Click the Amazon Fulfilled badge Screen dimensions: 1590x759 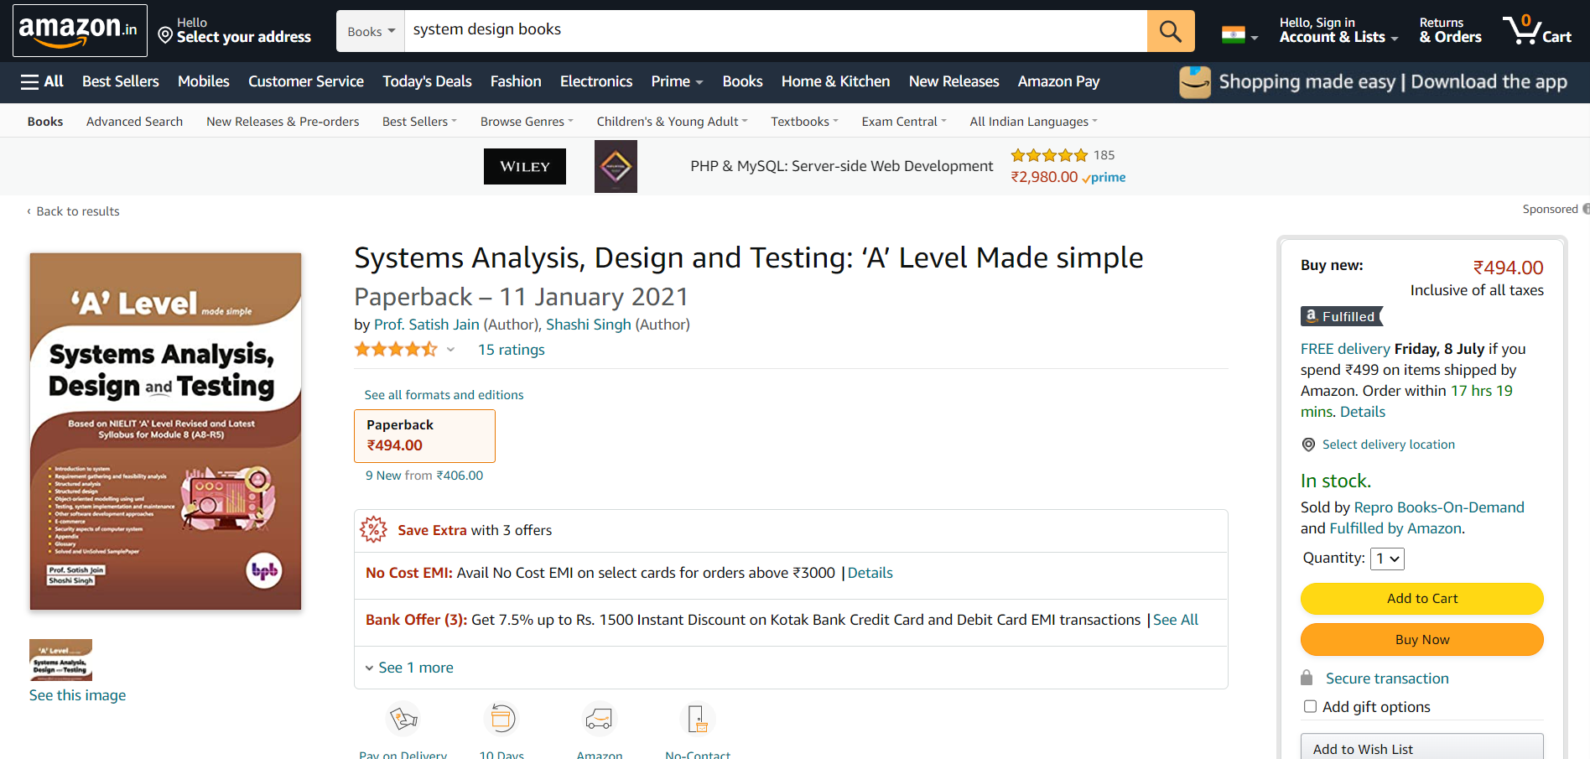[x=1342, y=316]
